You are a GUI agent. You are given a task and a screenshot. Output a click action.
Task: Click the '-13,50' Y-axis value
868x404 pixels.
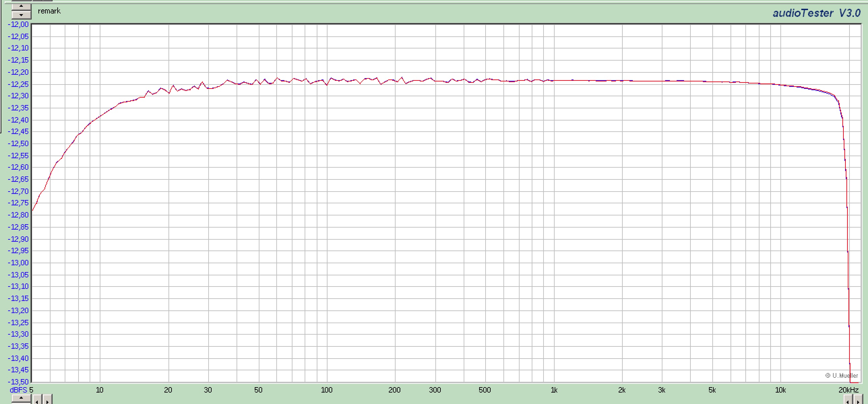(x=19, y=382)
